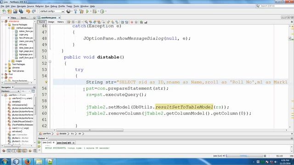Click the Re-run green arrow in Output panel

39,143
